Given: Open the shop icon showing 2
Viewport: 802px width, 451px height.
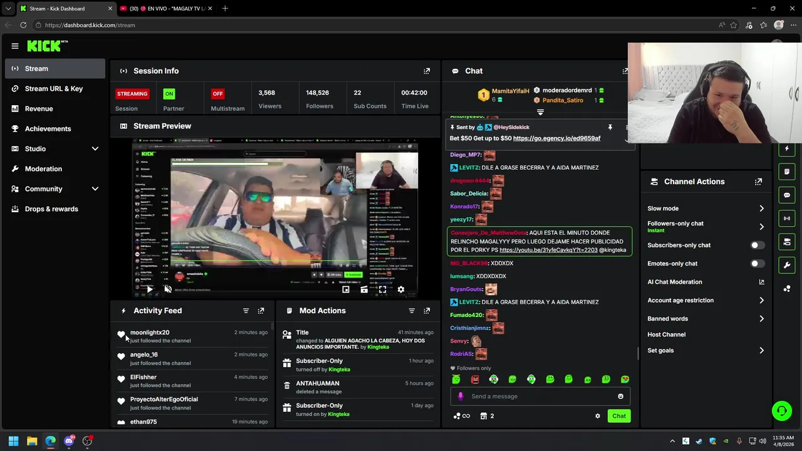Looking at the screenshot, I should tap(487, 416).
